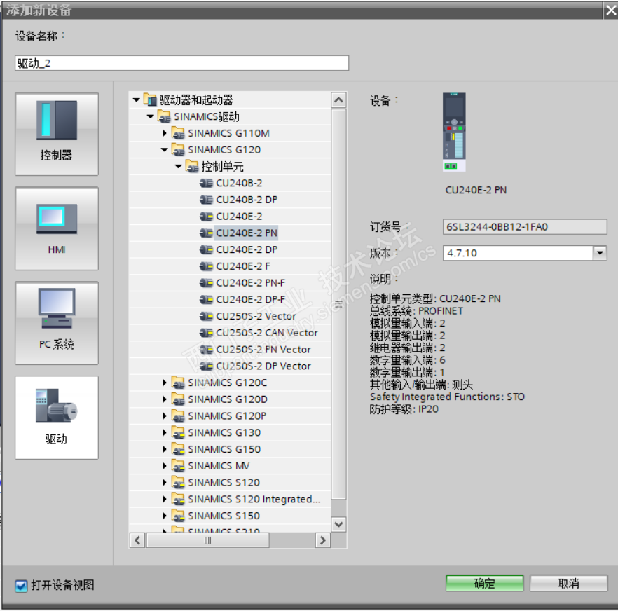Select the SINAMICS G120P tree row text
This screenshot has width=618, height=611.
tap(228, 416)
